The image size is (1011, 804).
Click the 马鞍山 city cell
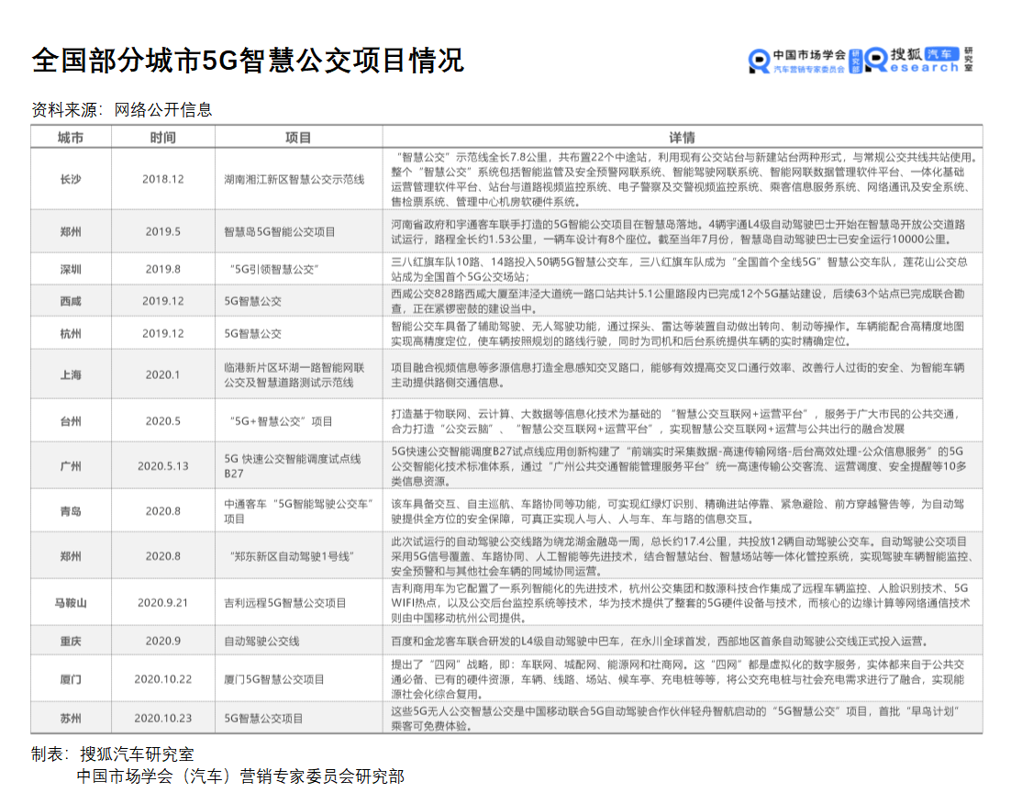pos(71,603)
